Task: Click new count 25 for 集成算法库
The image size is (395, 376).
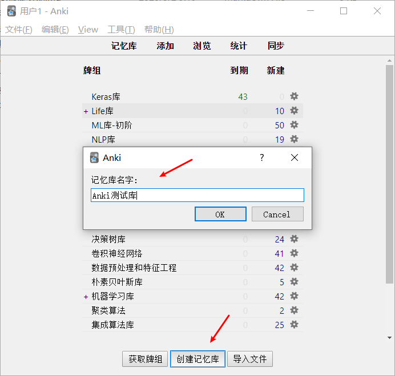Action: pyautogui.click(x=279, y=325)
